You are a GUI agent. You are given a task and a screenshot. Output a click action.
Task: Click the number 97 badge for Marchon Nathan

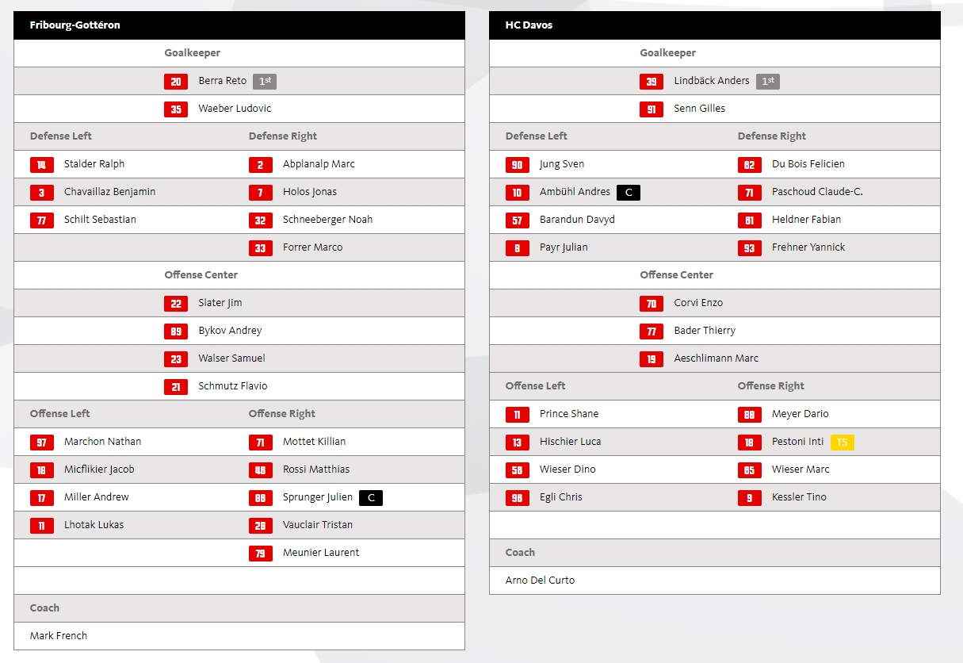pyautogui.click(x=42, y=442)
